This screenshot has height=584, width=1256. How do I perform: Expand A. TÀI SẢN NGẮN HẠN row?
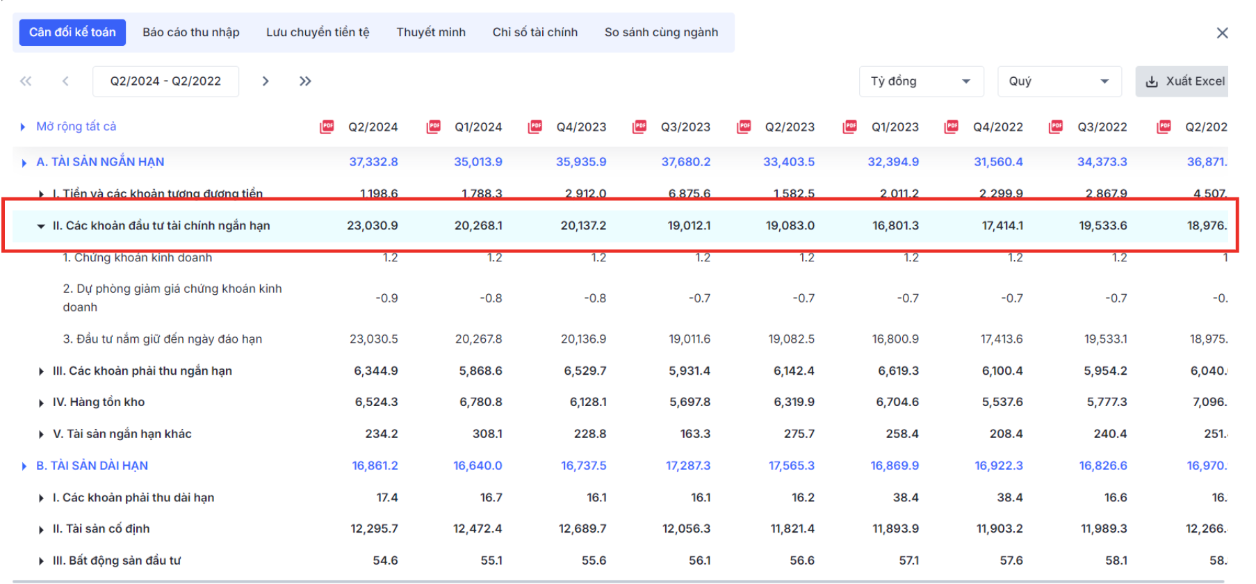coord(24,163)
